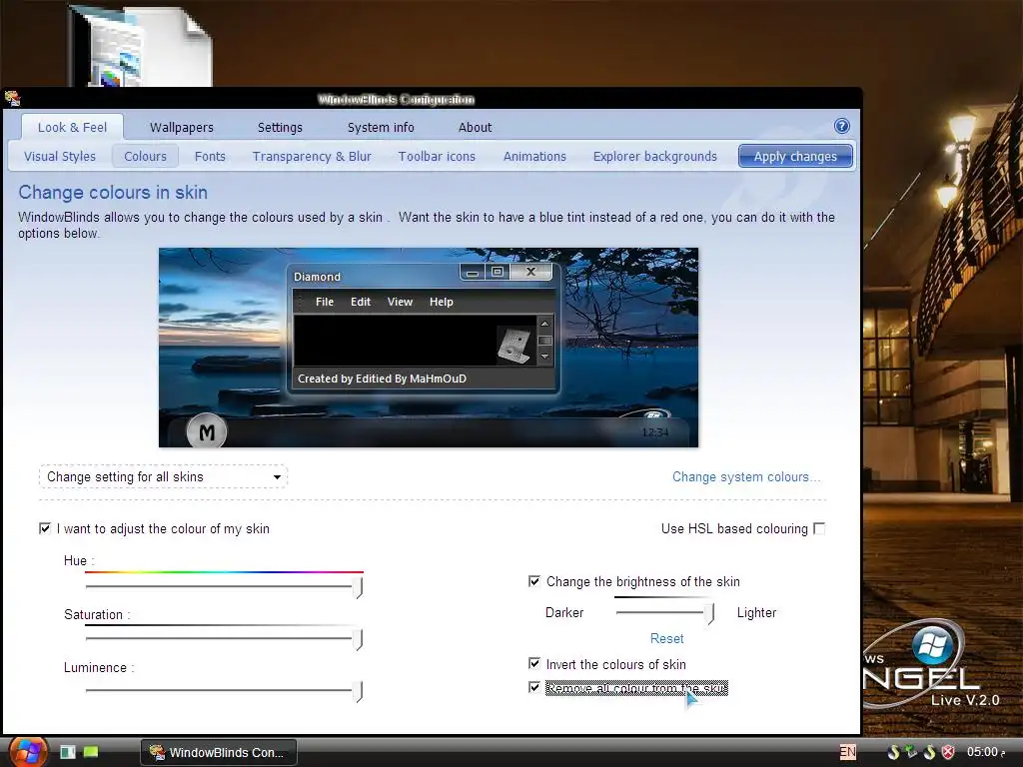The height and width of the screenshot is (767, 1023).
Task: Click the Luminence slider handle
Action: pos(358,691)
